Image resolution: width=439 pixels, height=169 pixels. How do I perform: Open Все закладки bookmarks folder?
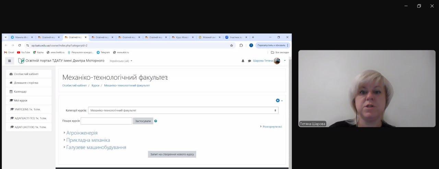pyautogui.click(x=280, y=52)
